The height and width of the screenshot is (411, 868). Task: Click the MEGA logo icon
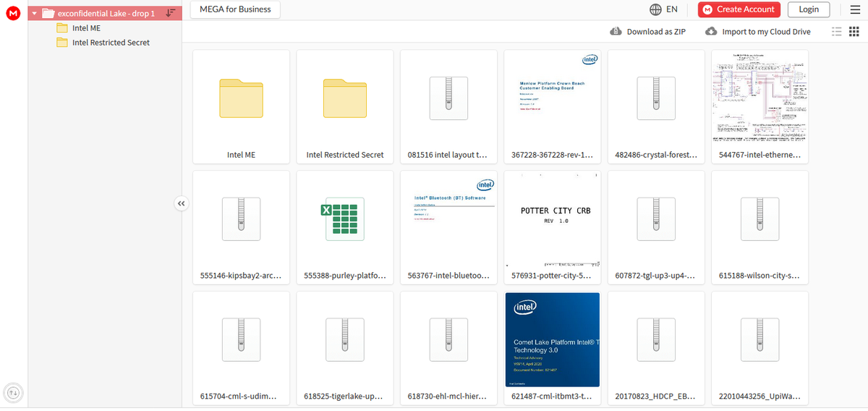[x=12, y=13]
